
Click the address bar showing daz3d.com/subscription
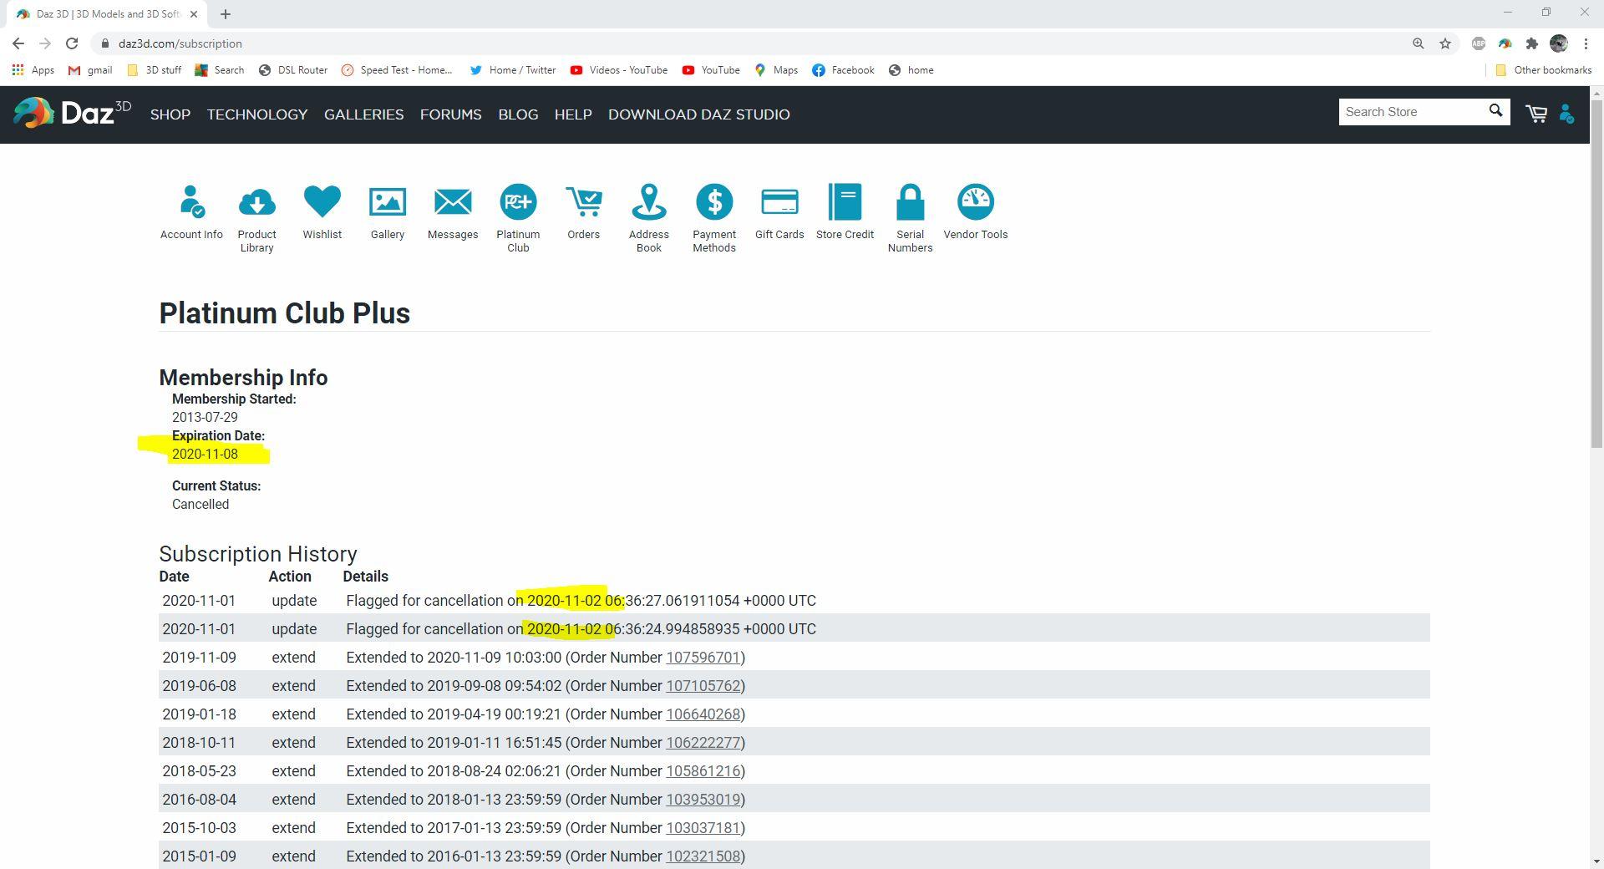180,43
